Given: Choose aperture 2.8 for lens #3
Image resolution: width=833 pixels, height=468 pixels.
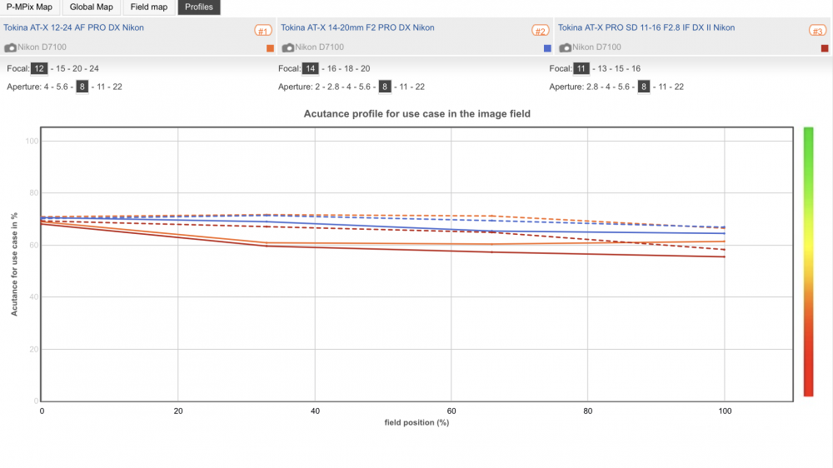Looking at the screenshot, I should (x=592, y=87).
